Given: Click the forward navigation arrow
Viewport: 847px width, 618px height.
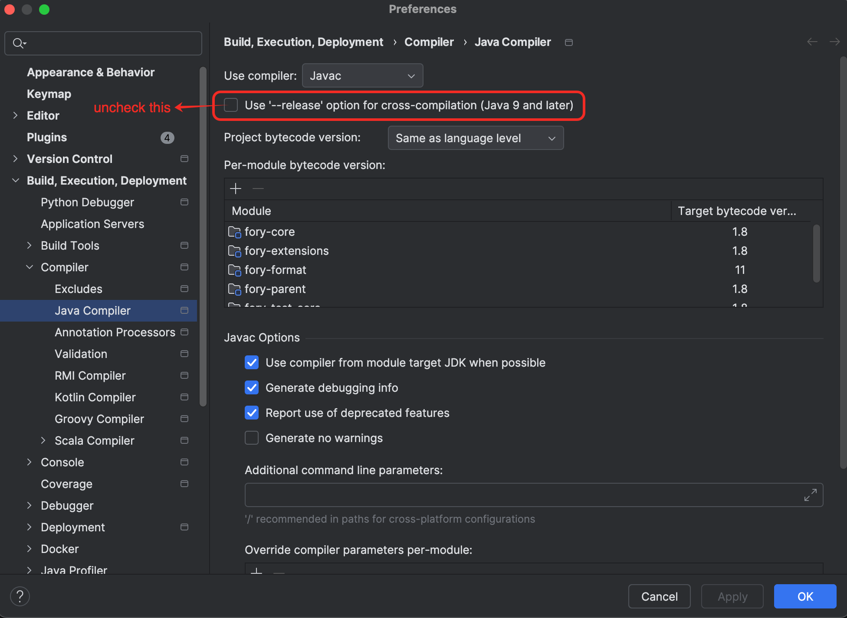Looking at the screenshot, I should (x=834, y=42).
